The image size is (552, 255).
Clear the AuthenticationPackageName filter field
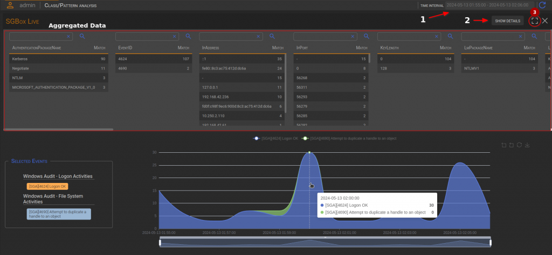point(68,37)
